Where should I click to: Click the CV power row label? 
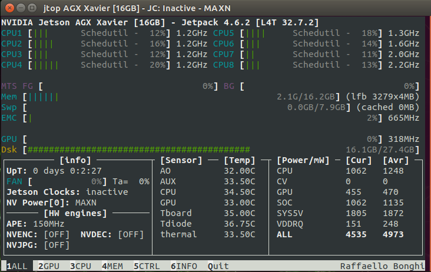[282, 181]
